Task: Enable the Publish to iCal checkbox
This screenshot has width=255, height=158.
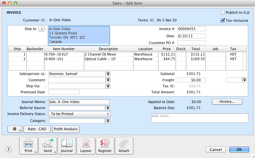Action: coord(223,13)
